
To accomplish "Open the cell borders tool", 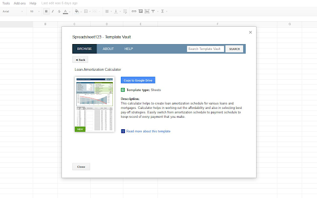I will coord(86,11).
